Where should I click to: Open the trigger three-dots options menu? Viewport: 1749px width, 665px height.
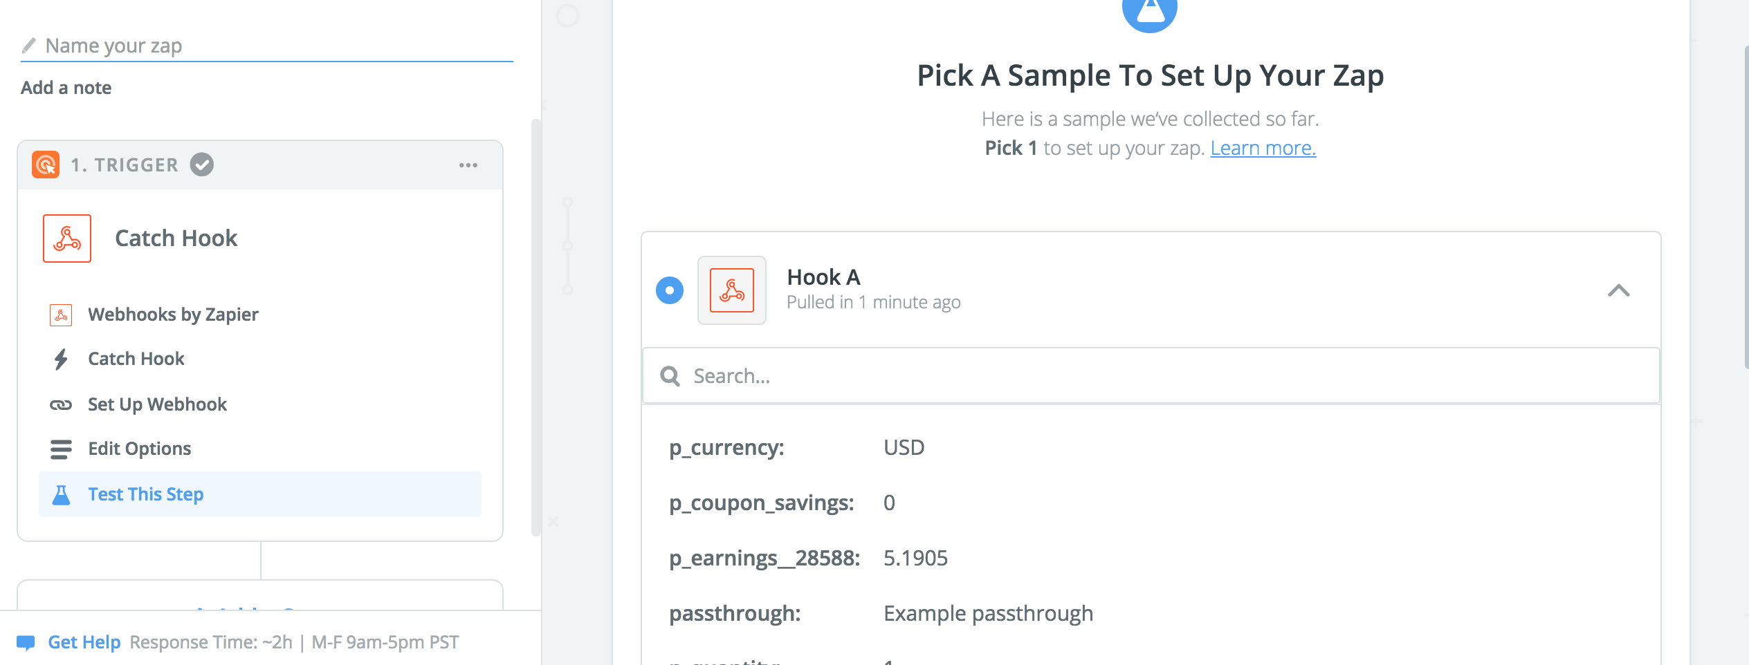468,165
